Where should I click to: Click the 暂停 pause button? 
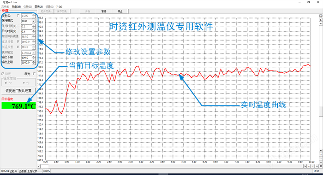pyautogui.click(x=104, y=12)
